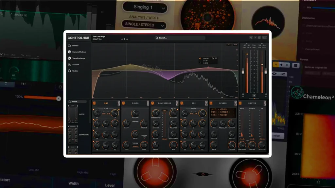Adjust the output gain fader on right meter

tap(266, 71)
